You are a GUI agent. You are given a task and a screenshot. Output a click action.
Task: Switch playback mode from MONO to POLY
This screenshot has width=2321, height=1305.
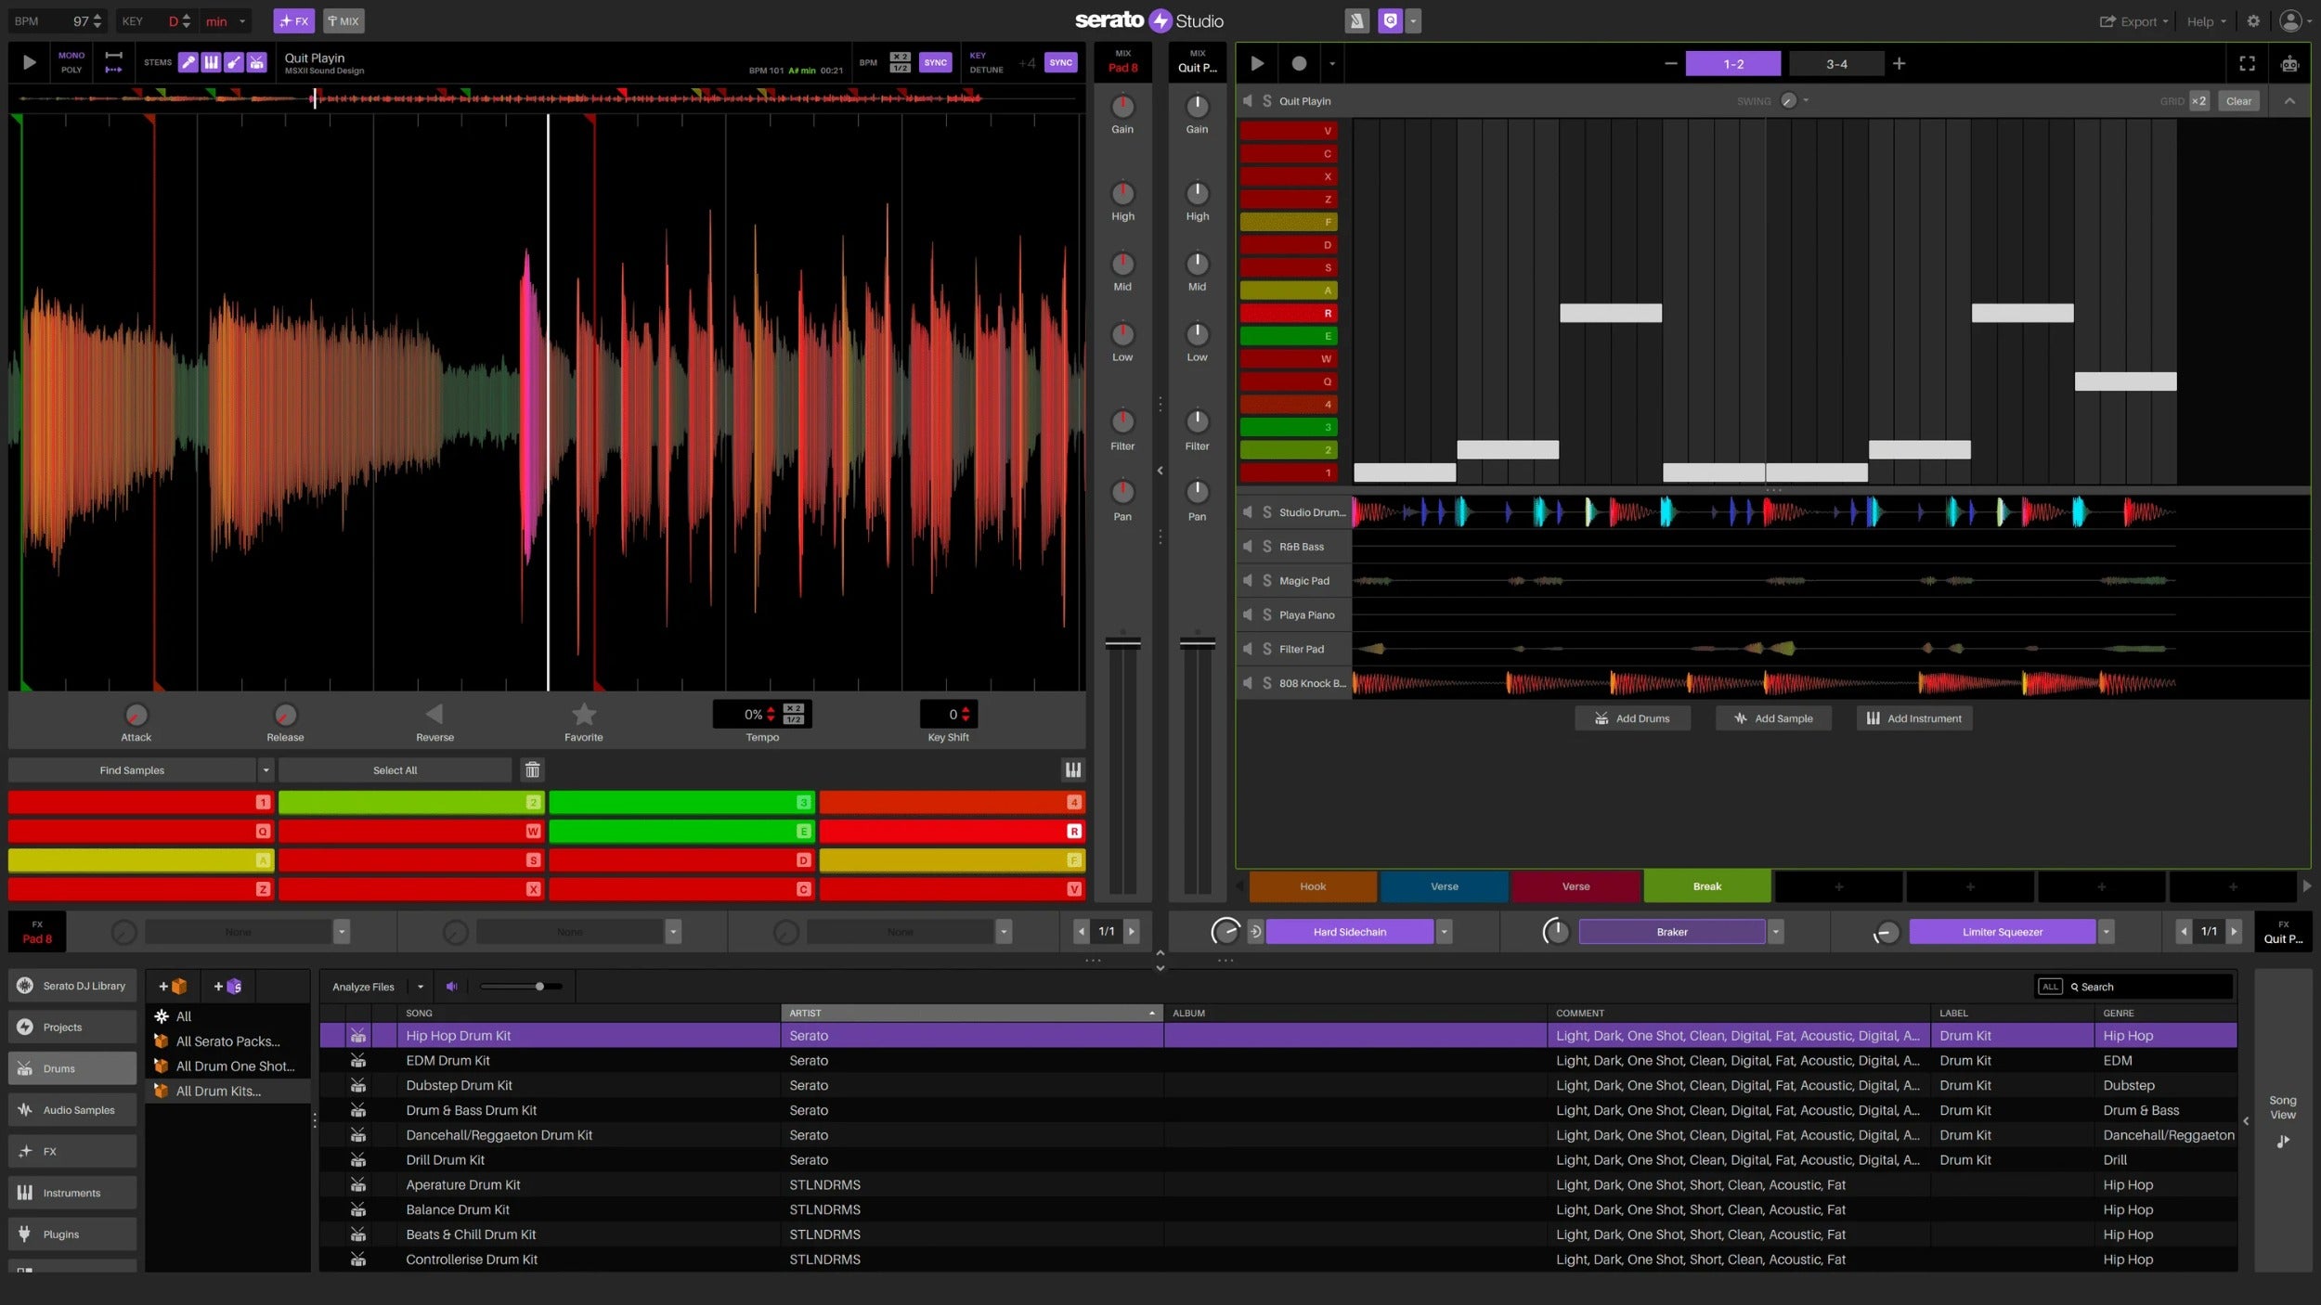(71, 70)
